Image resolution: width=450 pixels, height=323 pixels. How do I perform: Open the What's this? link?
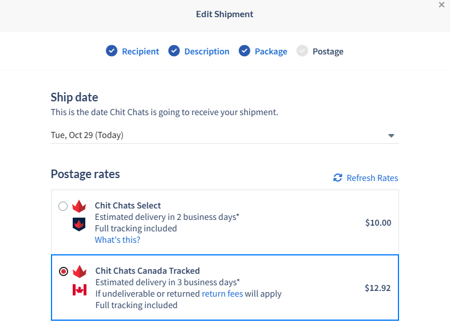[x=117, y=240]
